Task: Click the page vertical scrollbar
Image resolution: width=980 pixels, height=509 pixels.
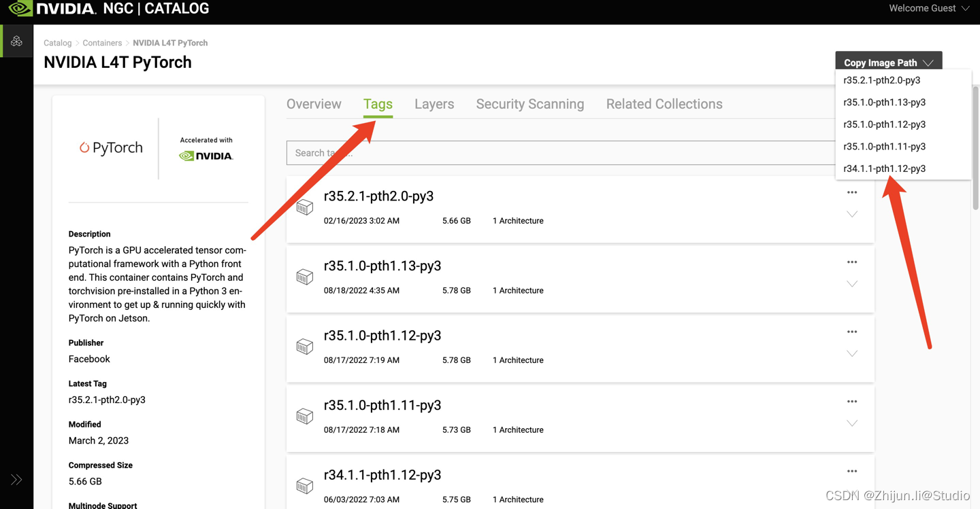Action: click(975, 148)
